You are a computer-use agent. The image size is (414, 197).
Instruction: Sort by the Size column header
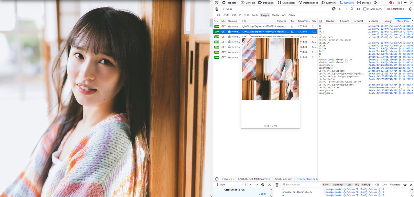pyautogui.click(x=314, y=21)
